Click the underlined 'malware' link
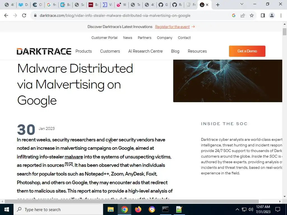This screenshot has width=287, height=215. click(x=74, y=157)
